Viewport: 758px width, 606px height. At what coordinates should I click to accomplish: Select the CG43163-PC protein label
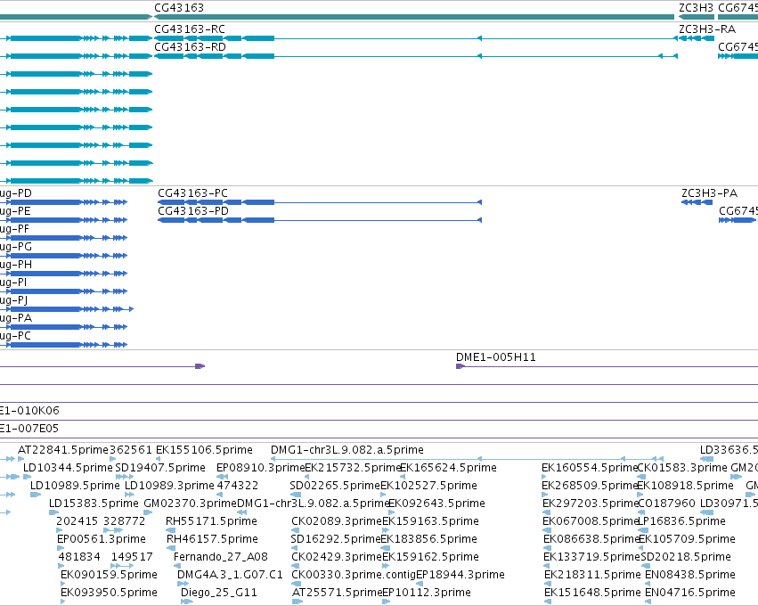192,193
